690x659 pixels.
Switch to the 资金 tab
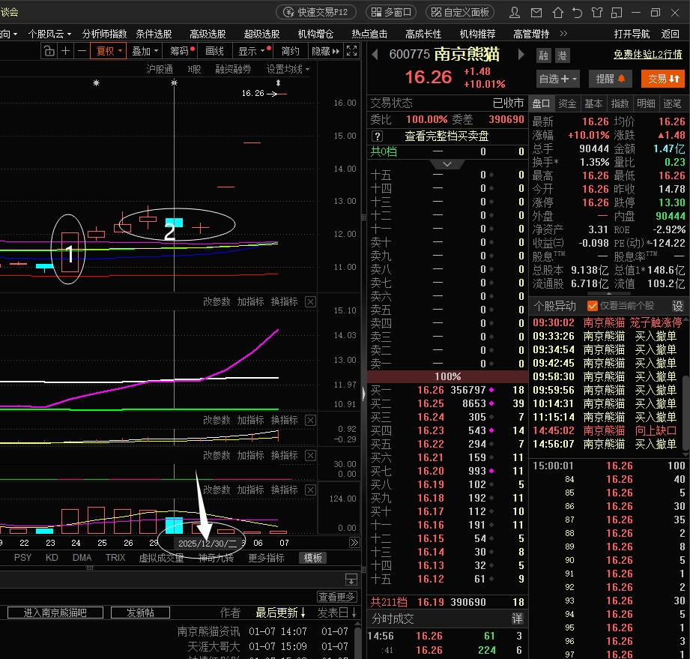coord(567,103)
